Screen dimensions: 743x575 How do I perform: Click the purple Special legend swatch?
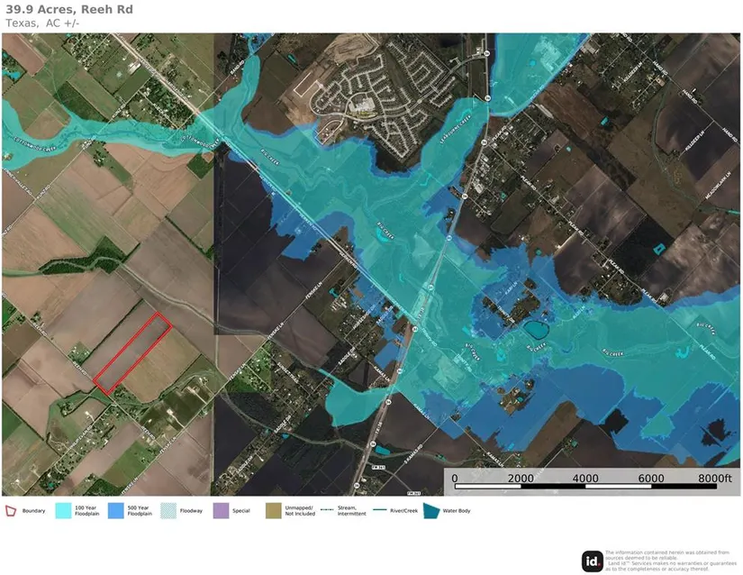(x=220, y=511)
